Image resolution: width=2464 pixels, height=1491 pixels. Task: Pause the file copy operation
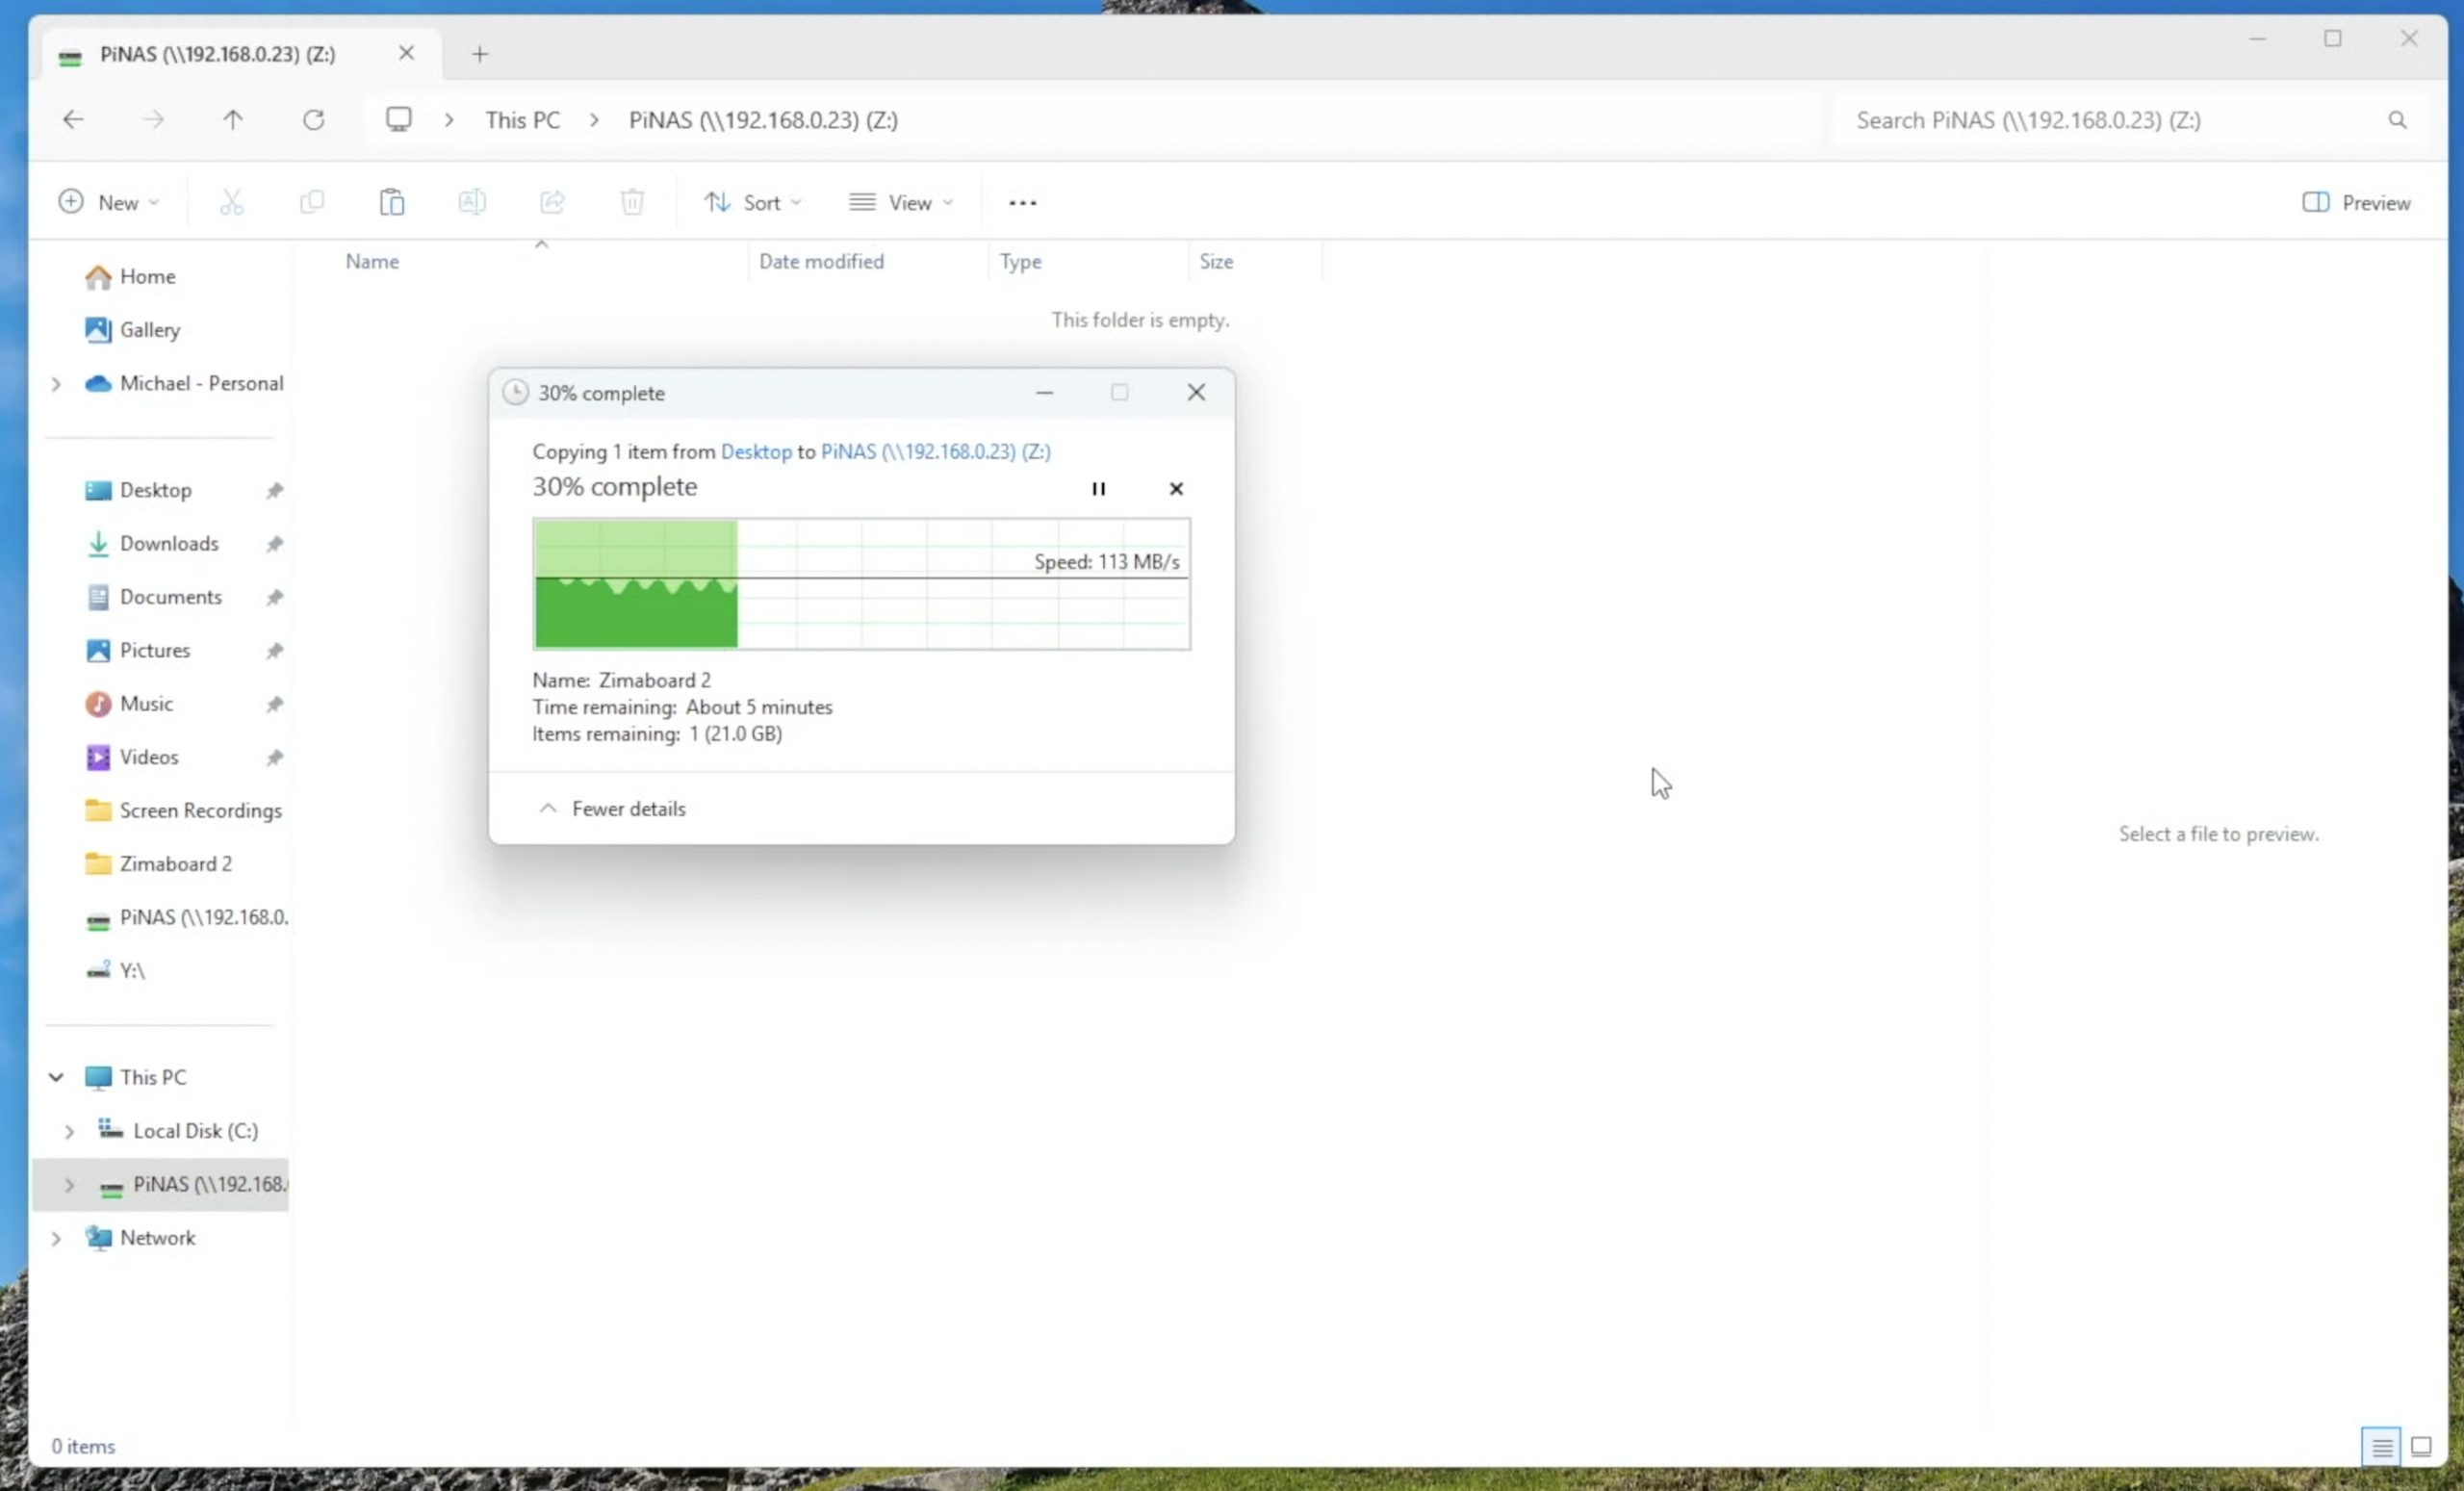pyautogui.click(x=1098, y=488)
